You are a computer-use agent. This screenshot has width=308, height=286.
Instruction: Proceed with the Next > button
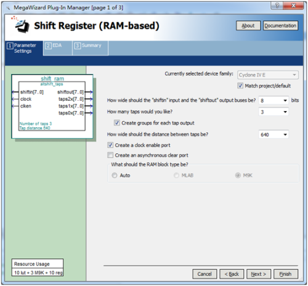click(259, 274)
